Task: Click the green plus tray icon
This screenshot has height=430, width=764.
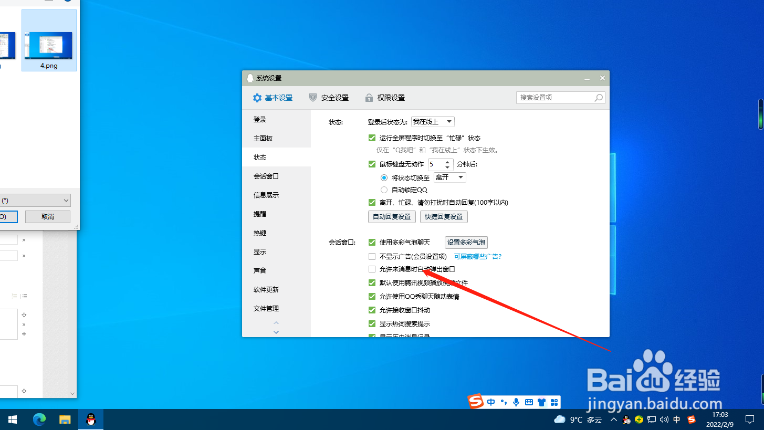Action: (639, 420)
